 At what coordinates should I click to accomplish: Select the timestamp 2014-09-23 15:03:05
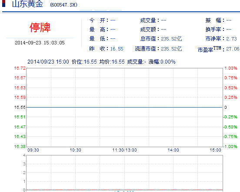tap(40, 43)
